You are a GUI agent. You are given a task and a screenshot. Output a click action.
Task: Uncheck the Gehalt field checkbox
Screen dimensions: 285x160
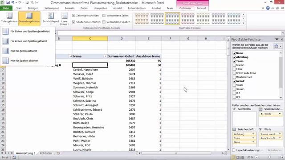[234, 81]
